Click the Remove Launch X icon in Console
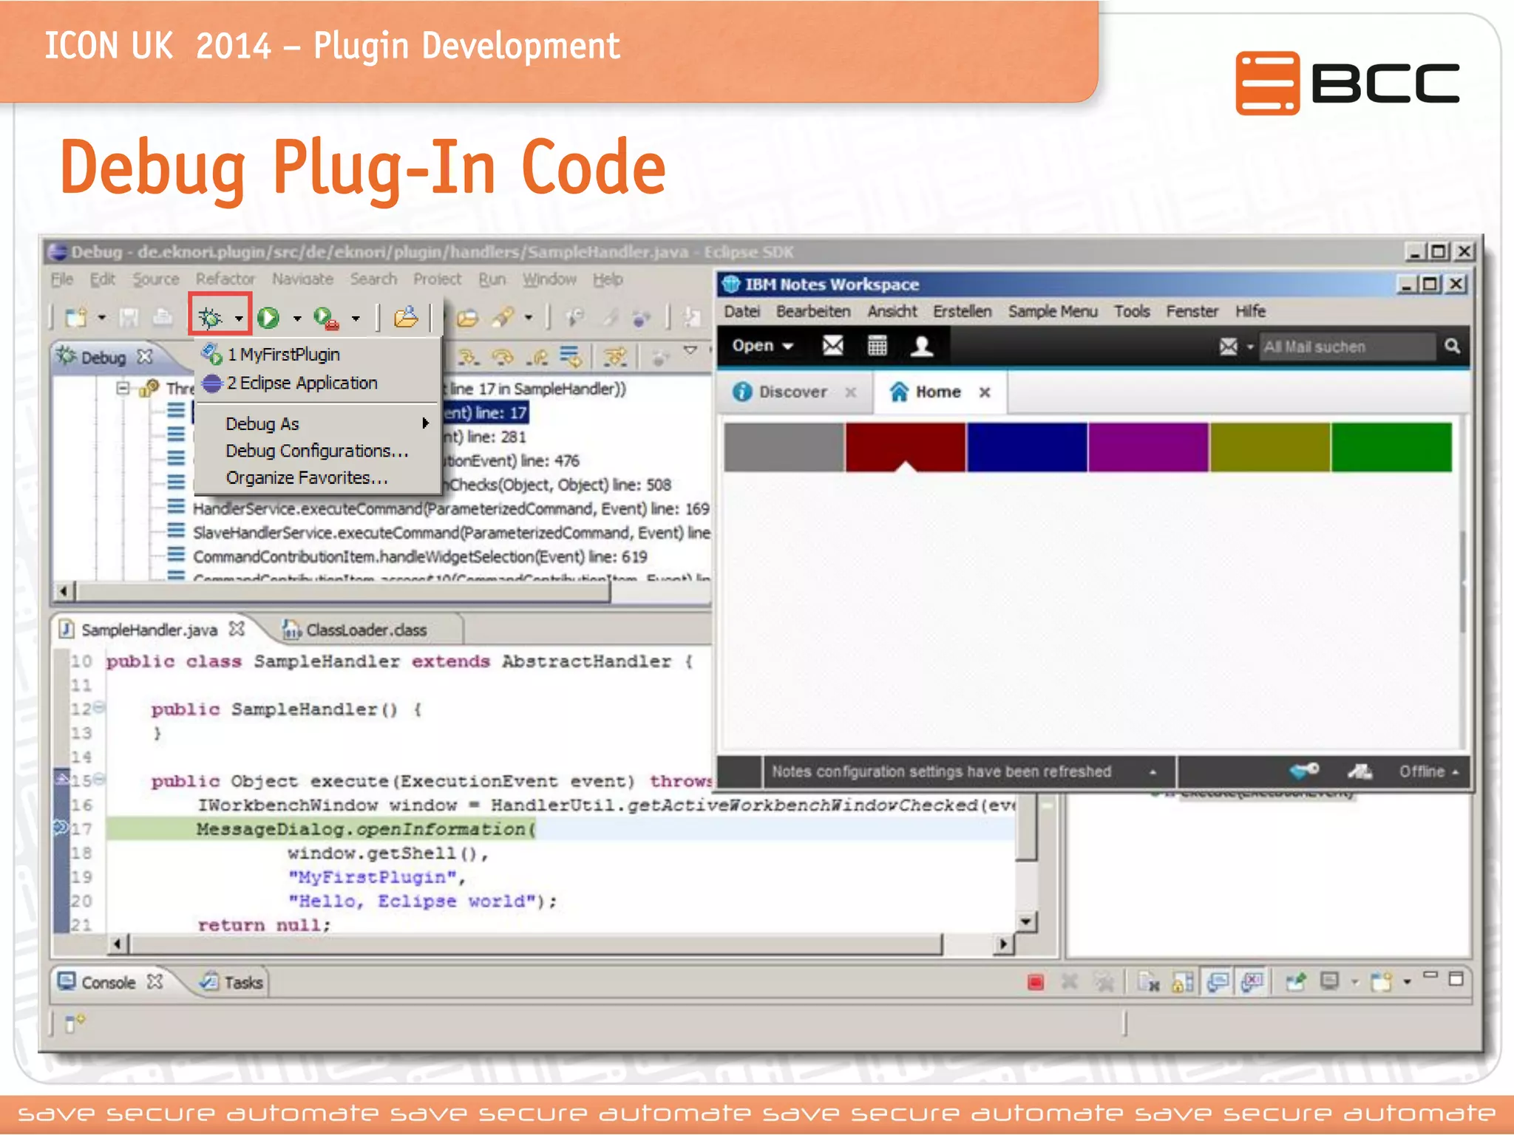 [x=1069, y=982]
